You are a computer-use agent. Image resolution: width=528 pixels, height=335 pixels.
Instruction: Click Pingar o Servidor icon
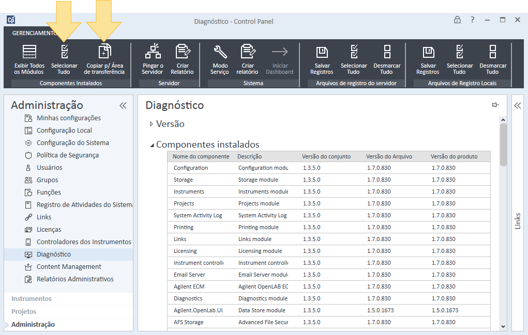153,51
